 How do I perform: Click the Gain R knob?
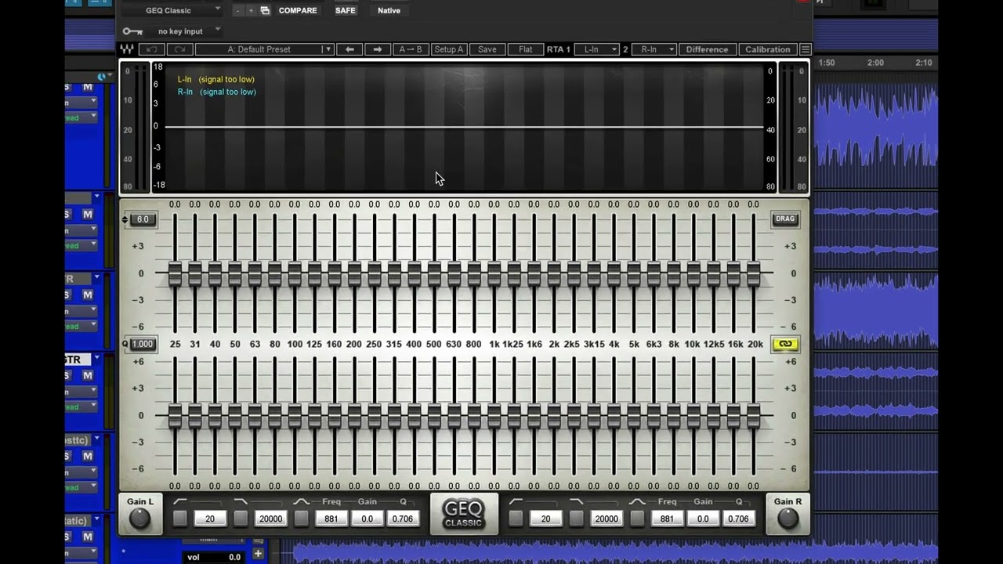point(788,518)
